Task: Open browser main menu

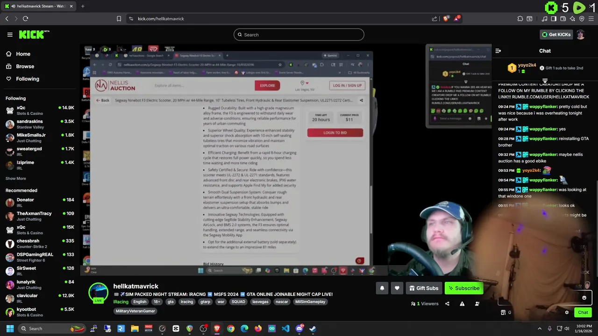Action: tap(591, 19)
